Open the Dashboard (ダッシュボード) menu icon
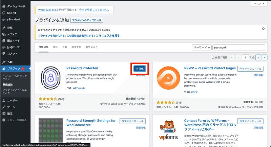This screenshot has width=271, height=147. pyautogui.click(x=4, y=6)
